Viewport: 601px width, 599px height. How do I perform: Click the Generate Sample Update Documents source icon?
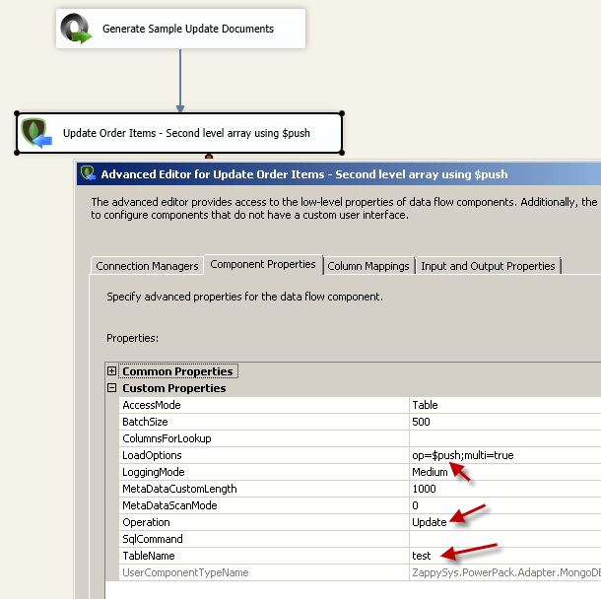(76, 29)
